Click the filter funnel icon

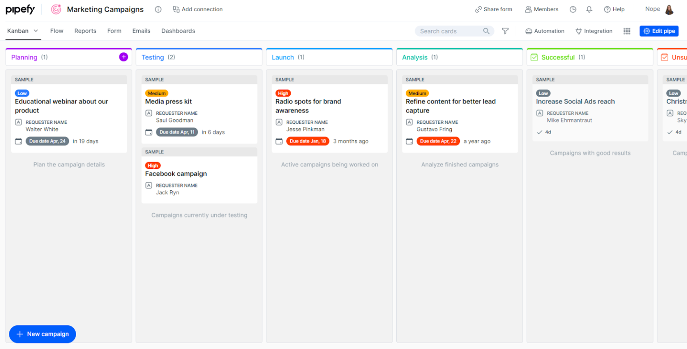(506, 31)
